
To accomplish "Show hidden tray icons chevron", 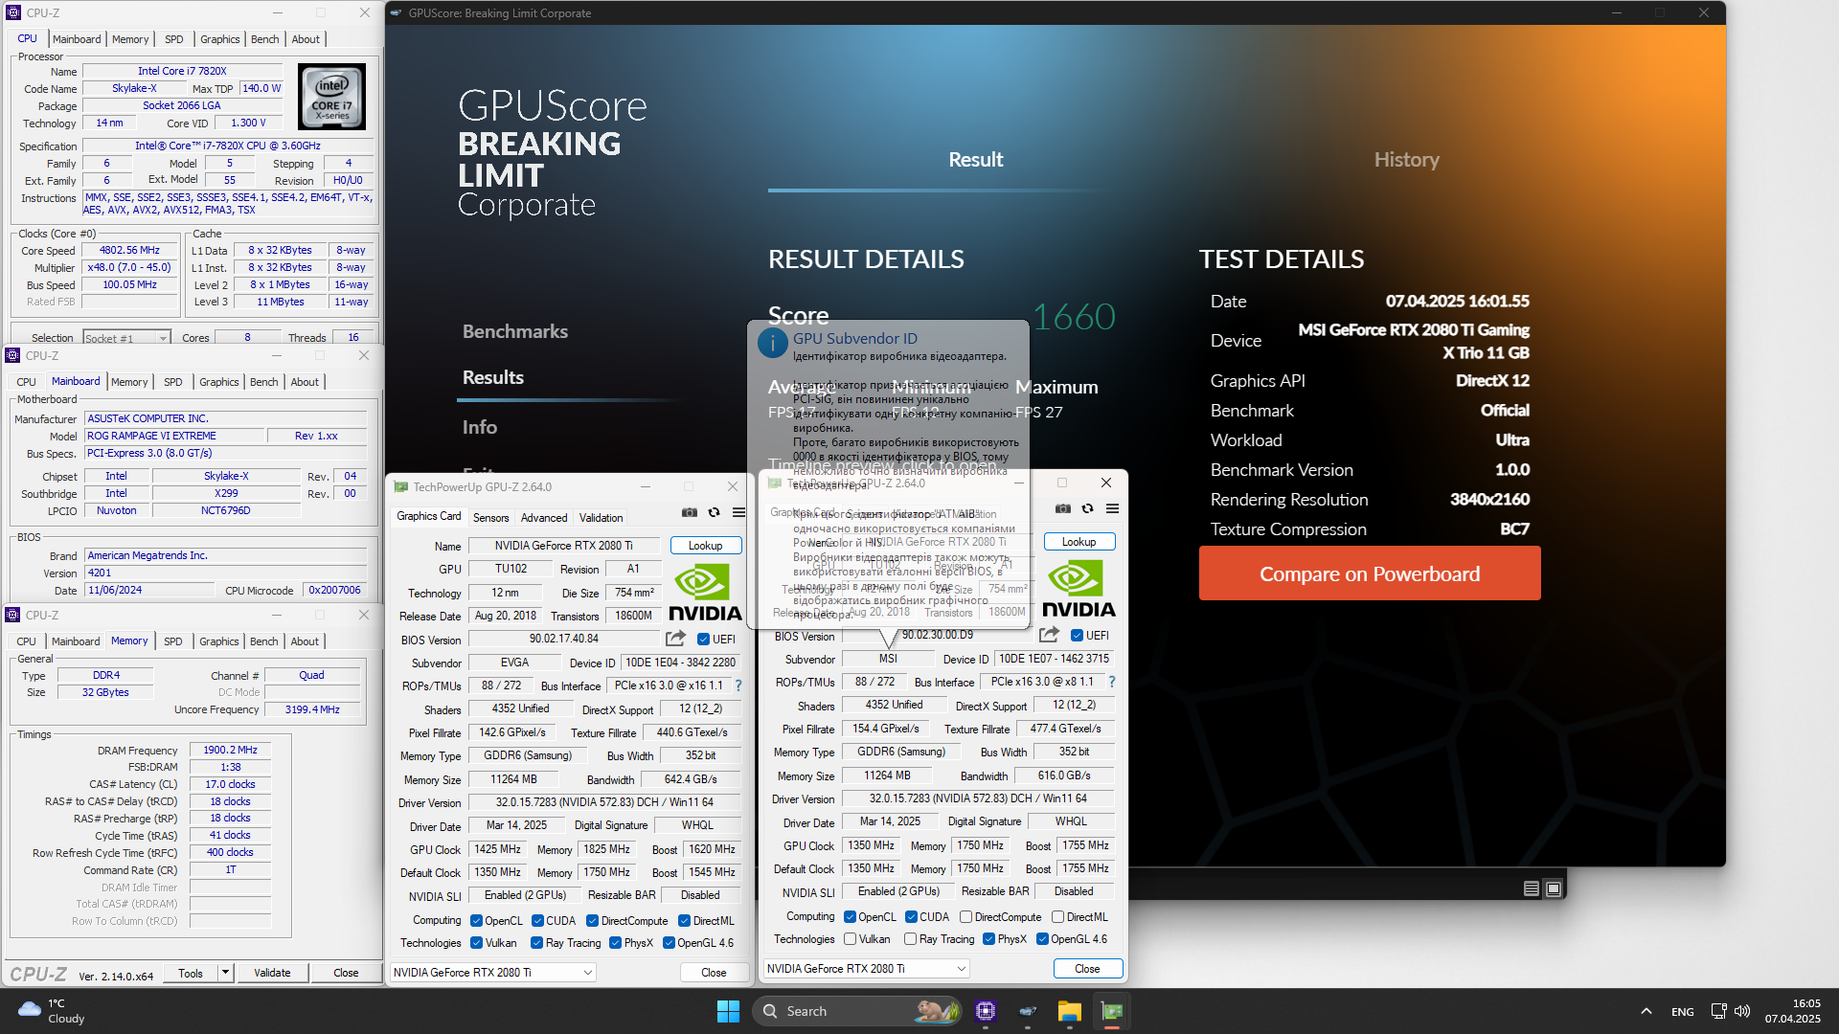I will point(1646,1011).
